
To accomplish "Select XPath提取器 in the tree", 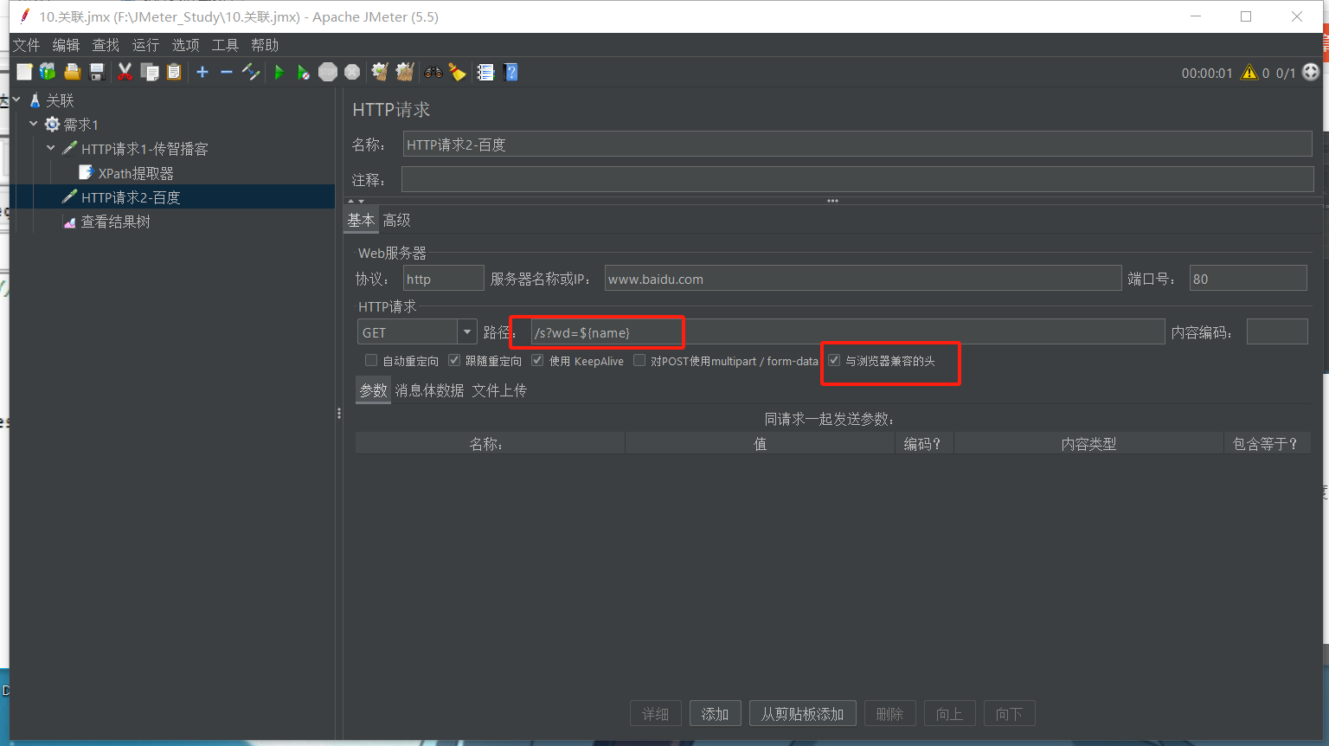I will tap(136, 173).
